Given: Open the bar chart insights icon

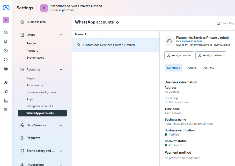Looking at the screenshot, I should 6,101.
